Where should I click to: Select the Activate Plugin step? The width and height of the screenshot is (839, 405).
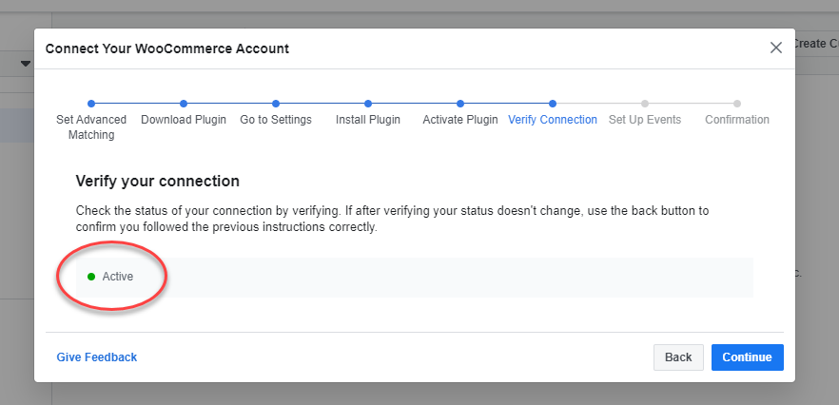[460, 119]
